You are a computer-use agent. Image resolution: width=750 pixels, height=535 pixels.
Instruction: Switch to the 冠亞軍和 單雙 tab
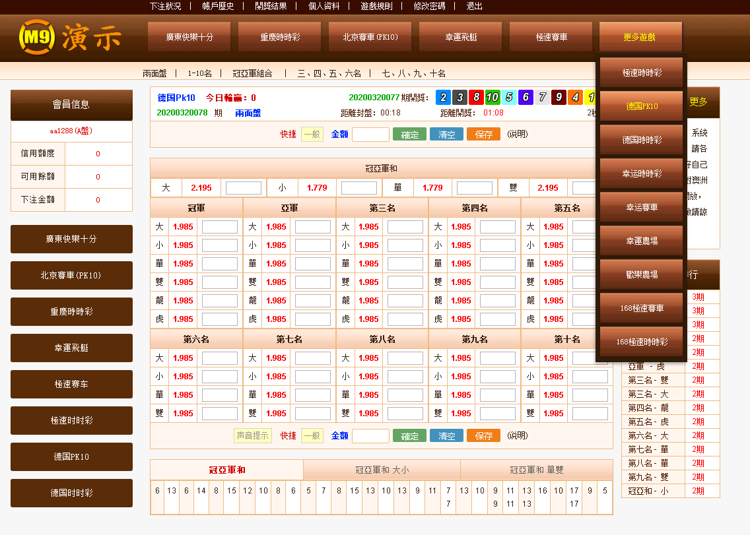(535, 468)
